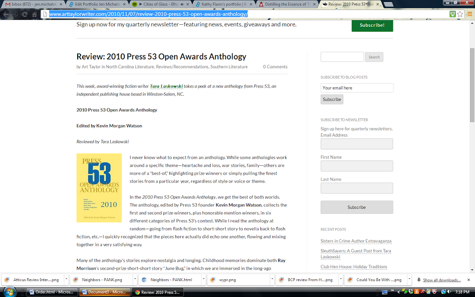Open Club Hen House: Holiday Traditions post
This screenshot has height=297, width=475.
coord(354,267)
